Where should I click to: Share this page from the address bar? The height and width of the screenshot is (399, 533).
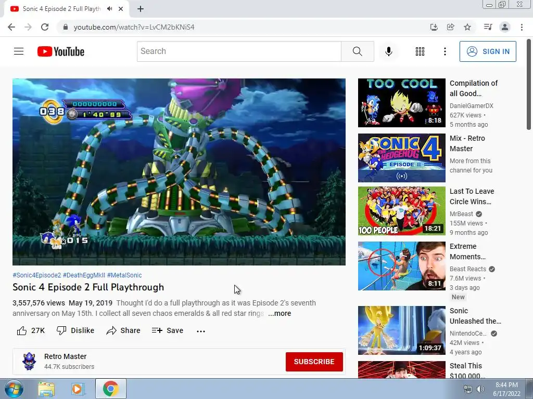(x=450, y=27)
